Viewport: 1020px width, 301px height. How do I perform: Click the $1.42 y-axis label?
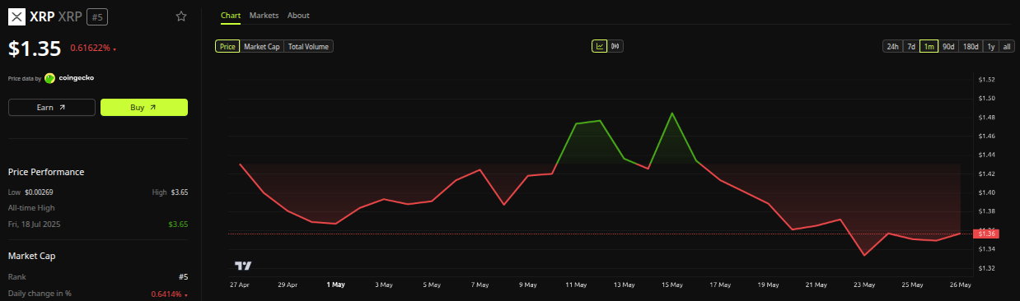[x=986, y=174]
